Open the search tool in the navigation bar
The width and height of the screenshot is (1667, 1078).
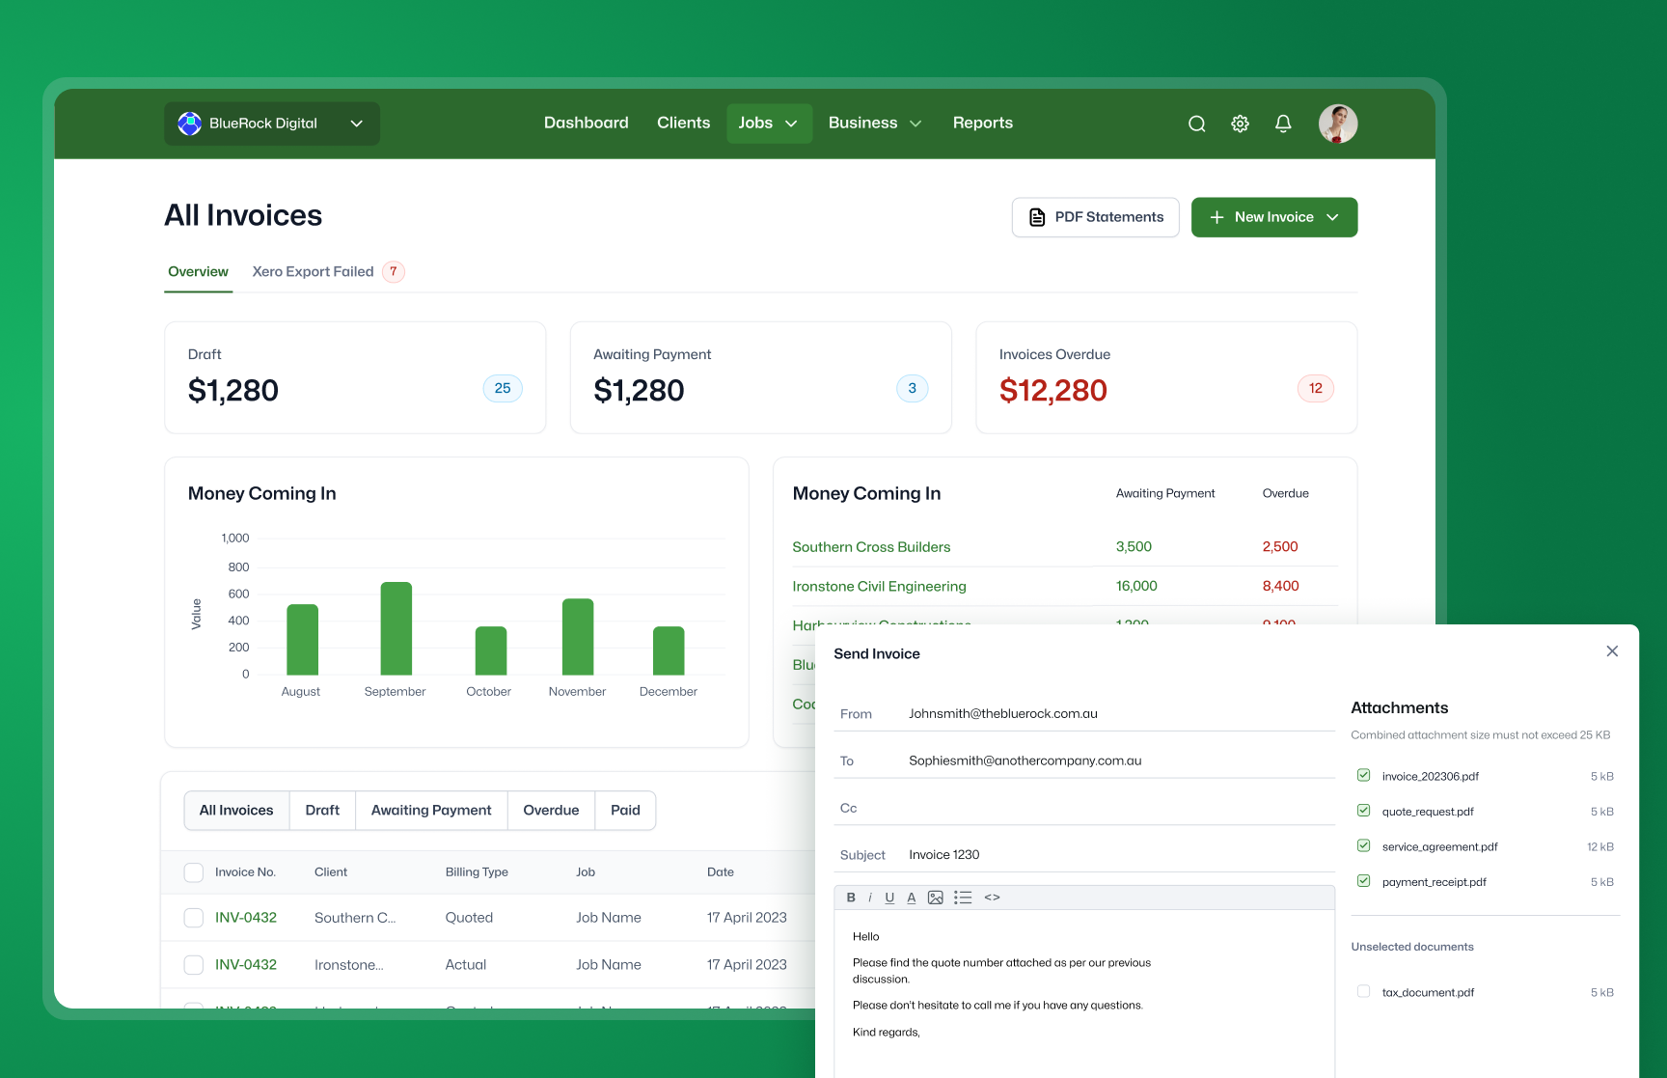[1196, 124]
